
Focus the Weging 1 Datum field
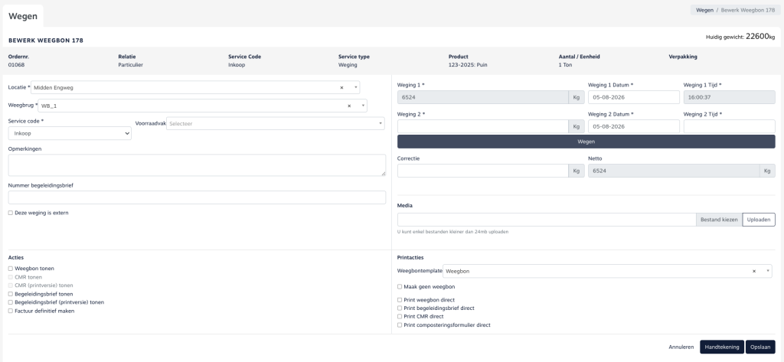point(633,97)
